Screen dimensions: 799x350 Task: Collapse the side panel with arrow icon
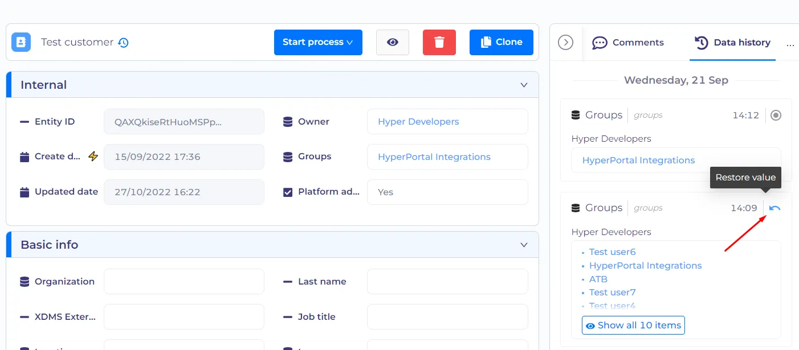click(565, 42)
